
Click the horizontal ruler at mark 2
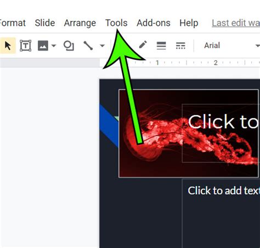[x=216, y=63]
